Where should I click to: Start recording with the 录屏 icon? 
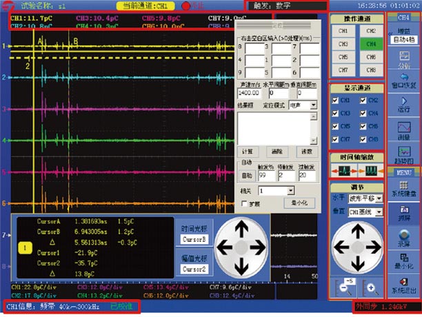403,236
